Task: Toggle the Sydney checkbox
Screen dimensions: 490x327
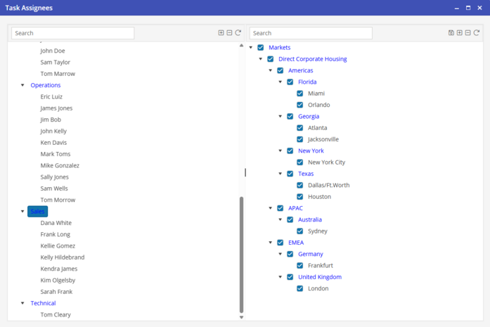Action: point(300,231)
